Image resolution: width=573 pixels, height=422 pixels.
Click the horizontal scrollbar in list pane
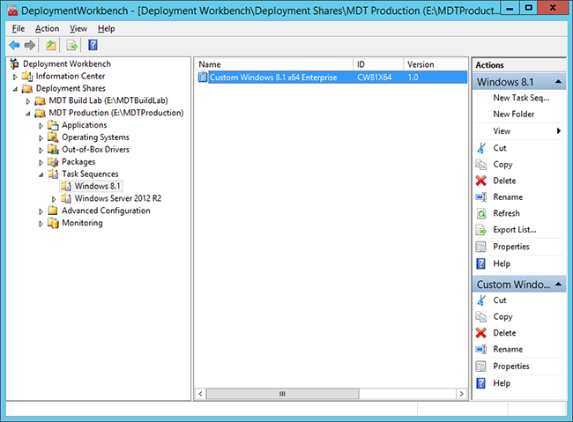click(x=282, y=394)
